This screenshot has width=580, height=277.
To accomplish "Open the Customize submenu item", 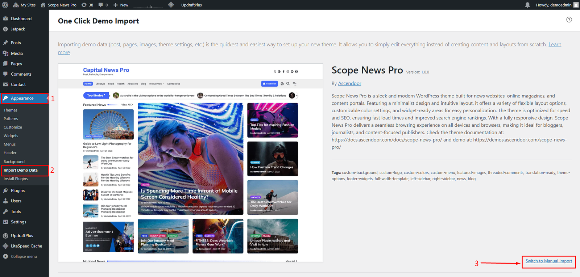I will tap(13, 127).
